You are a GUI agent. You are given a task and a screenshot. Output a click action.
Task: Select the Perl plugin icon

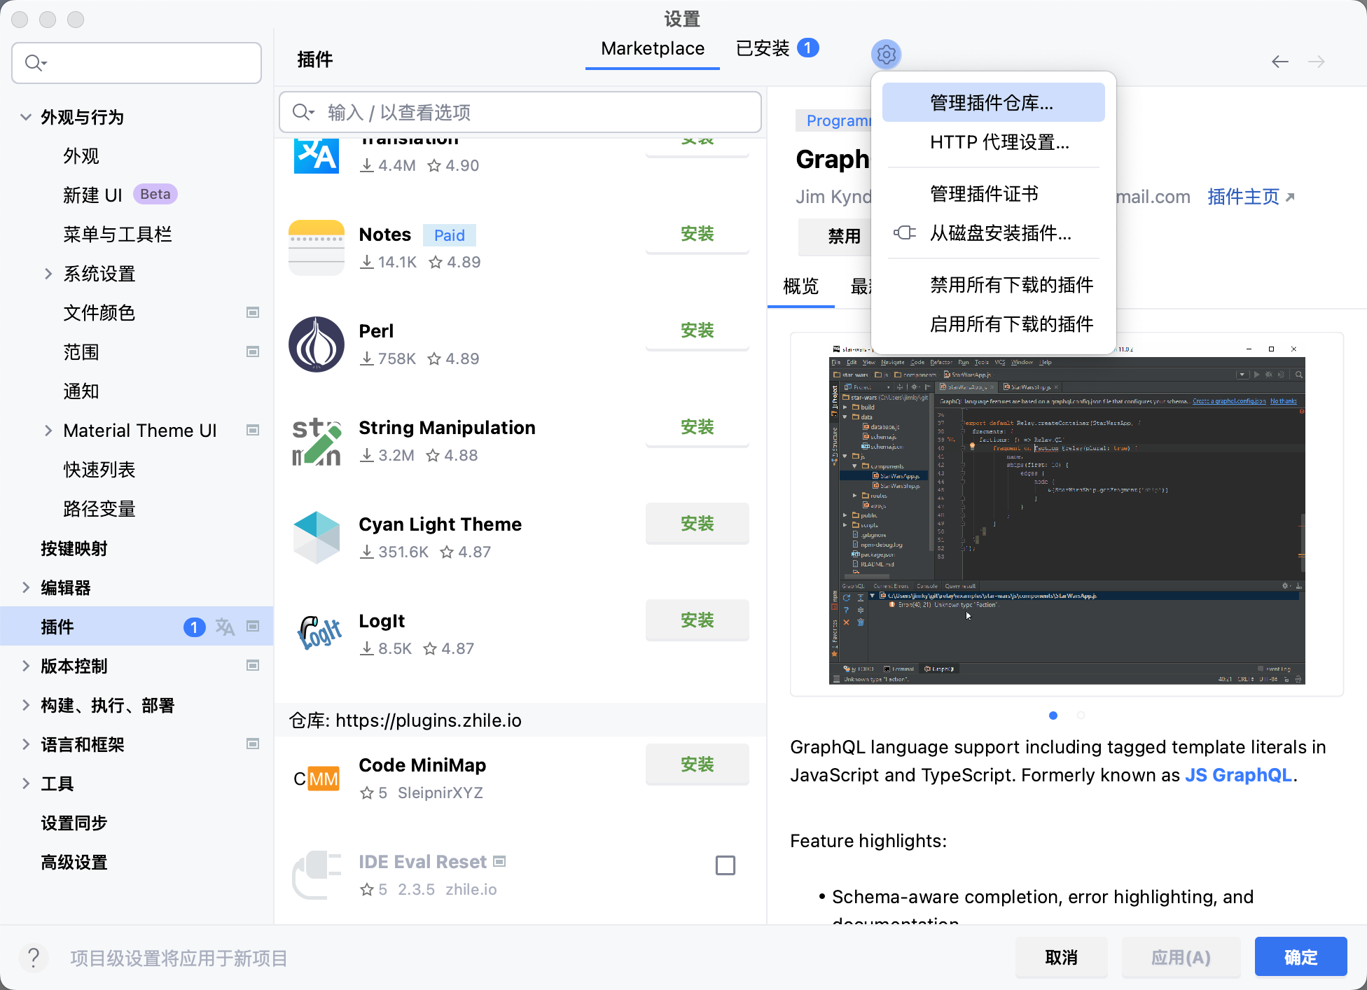pyautogui.click(x=317, y=344)
